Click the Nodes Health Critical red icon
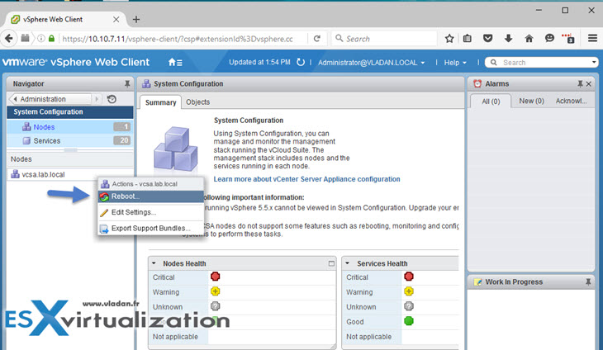Screen dimensions: 603x350 [x=216, y=277]
